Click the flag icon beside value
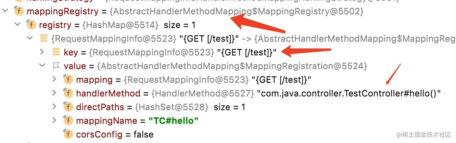 56,66
